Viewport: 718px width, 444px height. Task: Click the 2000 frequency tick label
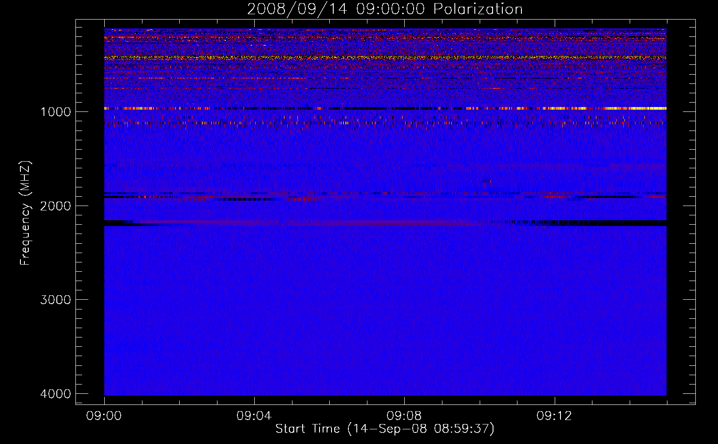[55, 206]
